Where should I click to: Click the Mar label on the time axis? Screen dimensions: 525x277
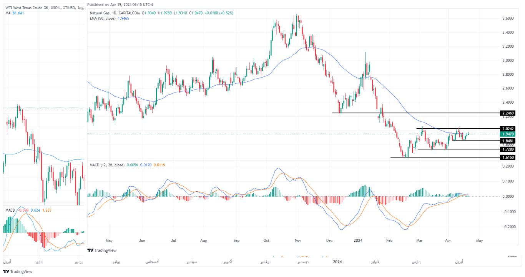click(x=419, y=241)
